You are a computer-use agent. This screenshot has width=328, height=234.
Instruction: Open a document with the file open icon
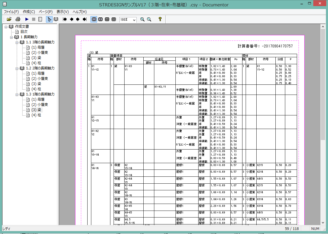click(9, 19)
